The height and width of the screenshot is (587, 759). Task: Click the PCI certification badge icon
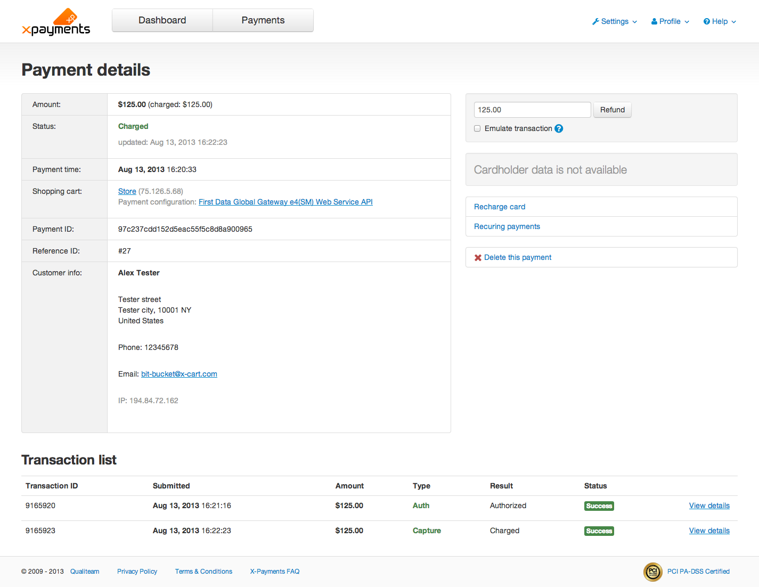(652, 572)
